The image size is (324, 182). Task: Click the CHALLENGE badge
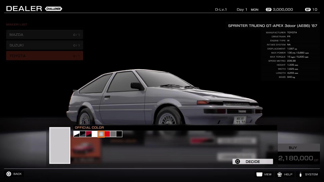click(x=53, y=9)
